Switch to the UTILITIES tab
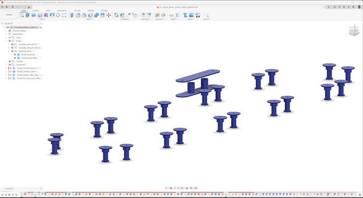Viewport: 363px width, 198px height. [x=104, y=11]
